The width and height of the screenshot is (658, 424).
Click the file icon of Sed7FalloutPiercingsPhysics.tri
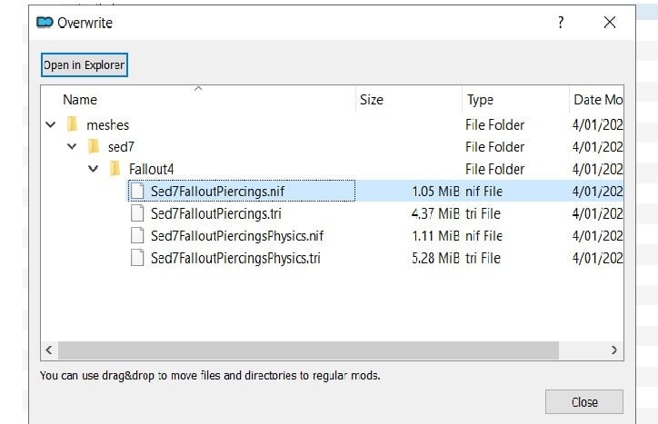click(137, 258)
